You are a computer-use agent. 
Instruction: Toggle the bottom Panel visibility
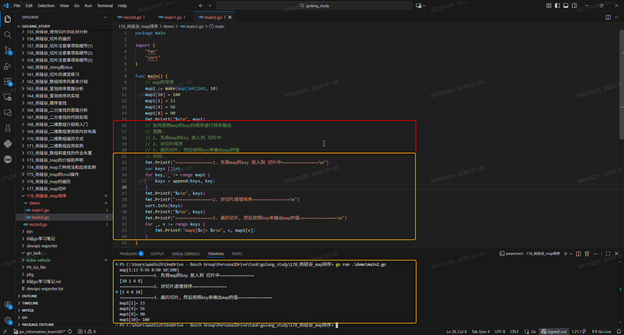coord(566,6)
